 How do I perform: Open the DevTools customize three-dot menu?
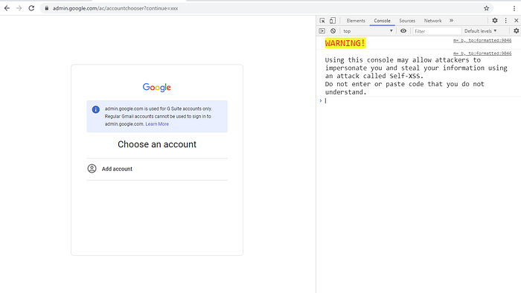pyautogui.click(x=505, y=21)
